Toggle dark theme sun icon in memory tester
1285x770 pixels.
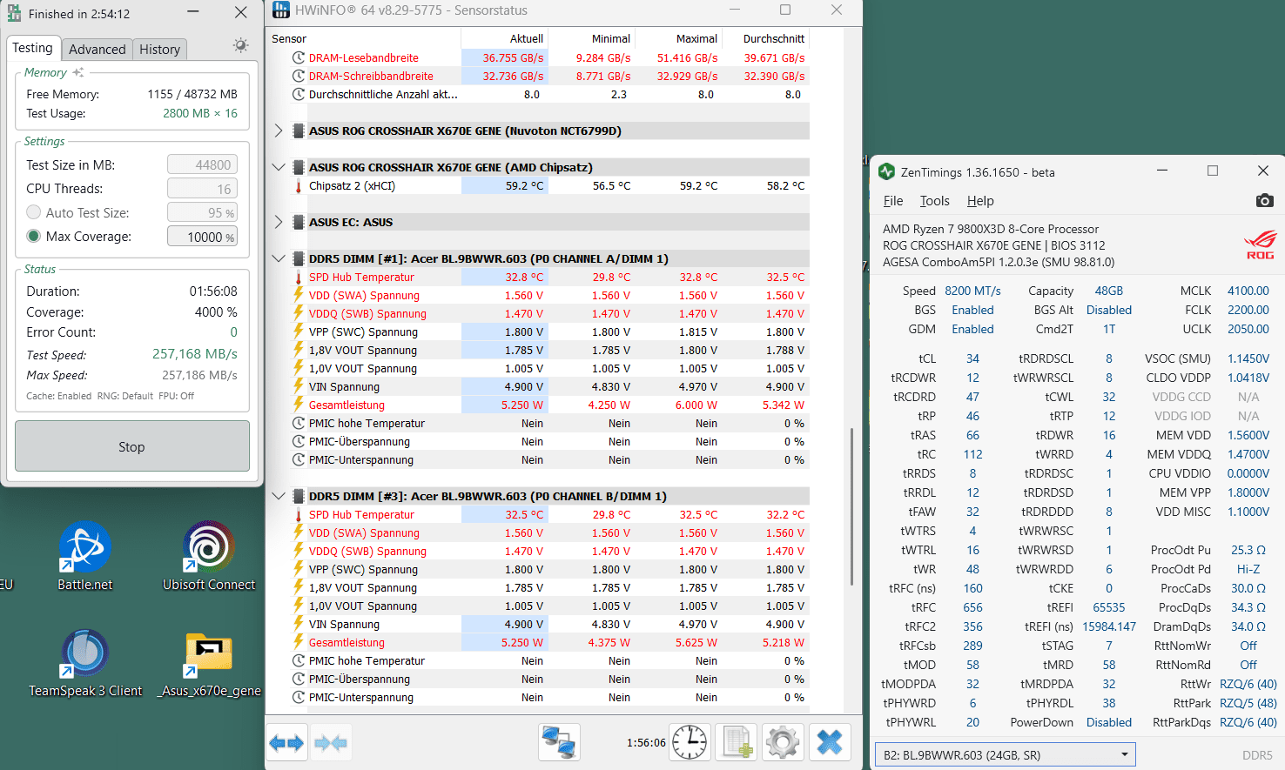241,45
